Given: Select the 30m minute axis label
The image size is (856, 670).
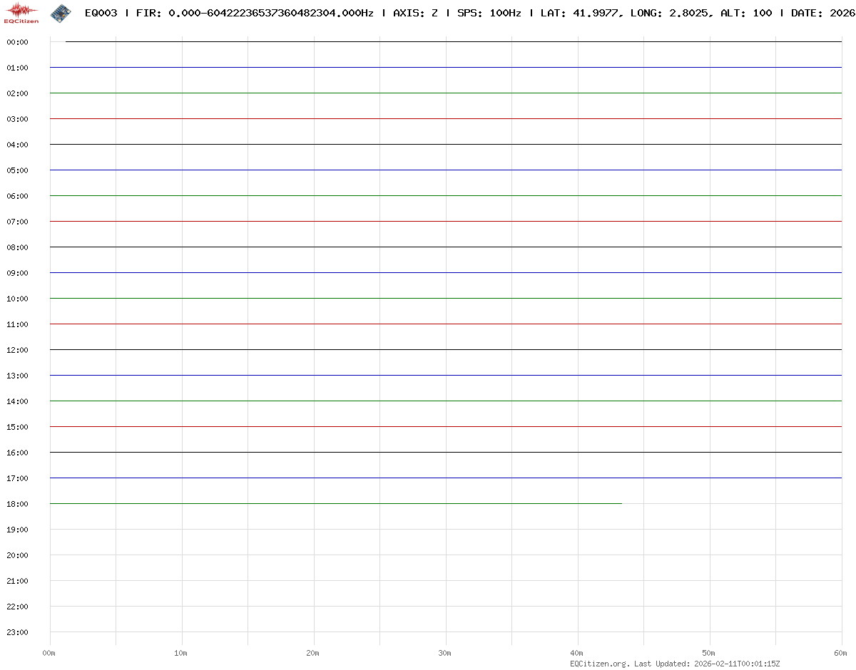Looking at the screenshot, I should [x=445, y=653].
